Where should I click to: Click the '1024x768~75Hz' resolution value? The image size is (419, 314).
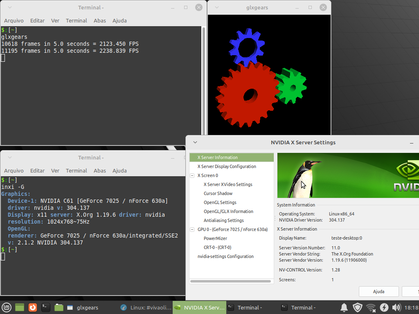point(68,222)
